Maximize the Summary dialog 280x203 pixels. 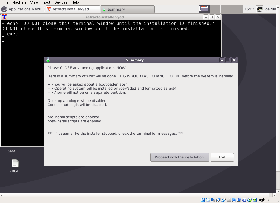(228, 60)
